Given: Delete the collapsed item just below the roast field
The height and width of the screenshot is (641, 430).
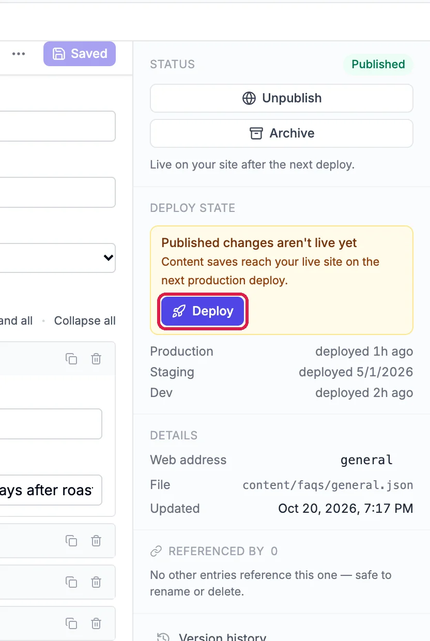Looking at the screenshot, I should pos(96,541).
